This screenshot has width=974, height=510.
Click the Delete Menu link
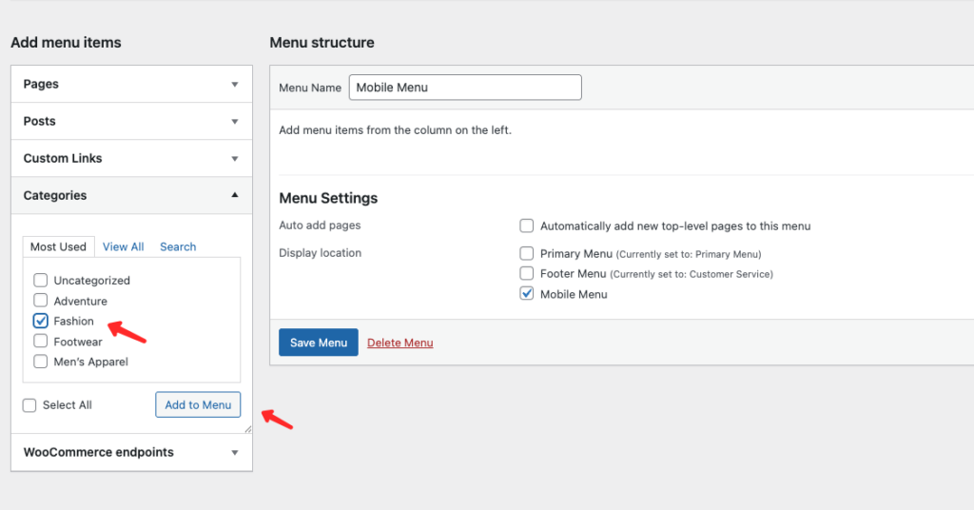[x=399, y=343]
